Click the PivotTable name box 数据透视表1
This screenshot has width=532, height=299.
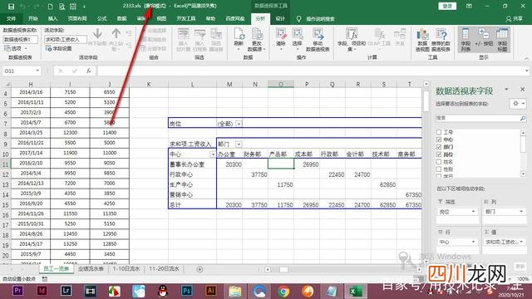click(21, 40)
